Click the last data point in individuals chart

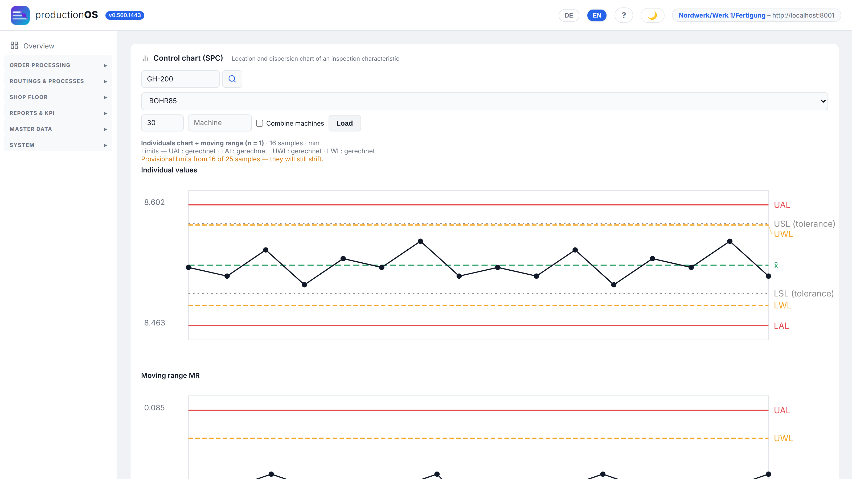[x=768, y=276]
